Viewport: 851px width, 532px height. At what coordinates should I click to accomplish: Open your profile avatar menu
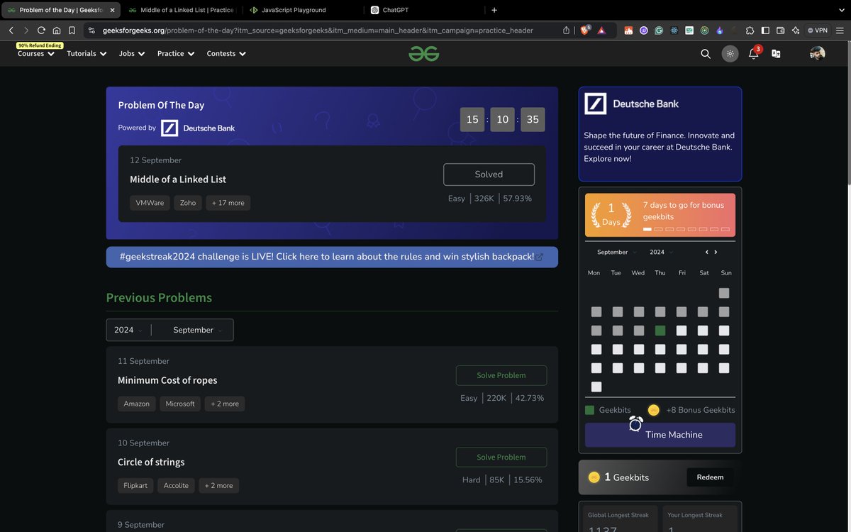coord(816,52)
